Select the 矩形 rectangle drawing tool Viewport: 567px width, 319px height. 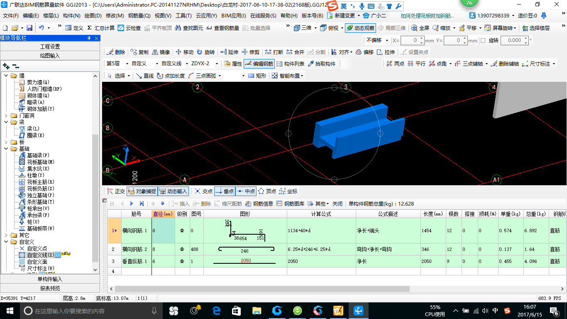point(257,76)
